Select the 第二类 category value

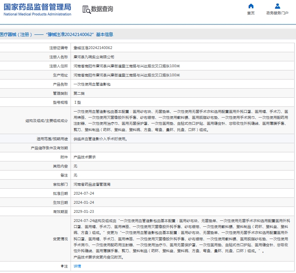pyautogui.click(x=79, y=93)
